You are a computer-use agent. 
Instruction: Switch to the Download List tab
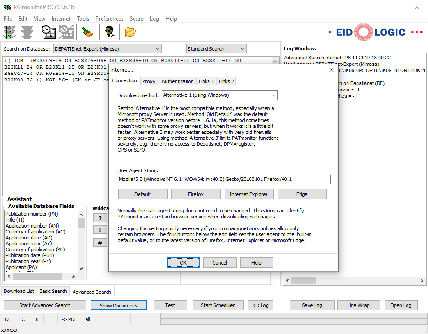coord(19,291)
